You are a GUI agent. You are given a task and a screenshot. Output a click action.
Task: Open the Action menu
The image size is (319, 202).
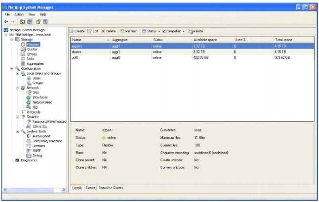(x=19, y=14)
